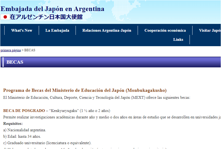Screen dimensions: 221x149
Task: Click the line 'a) Nacionalidad argentina.'
Action: tap(24, 130)
